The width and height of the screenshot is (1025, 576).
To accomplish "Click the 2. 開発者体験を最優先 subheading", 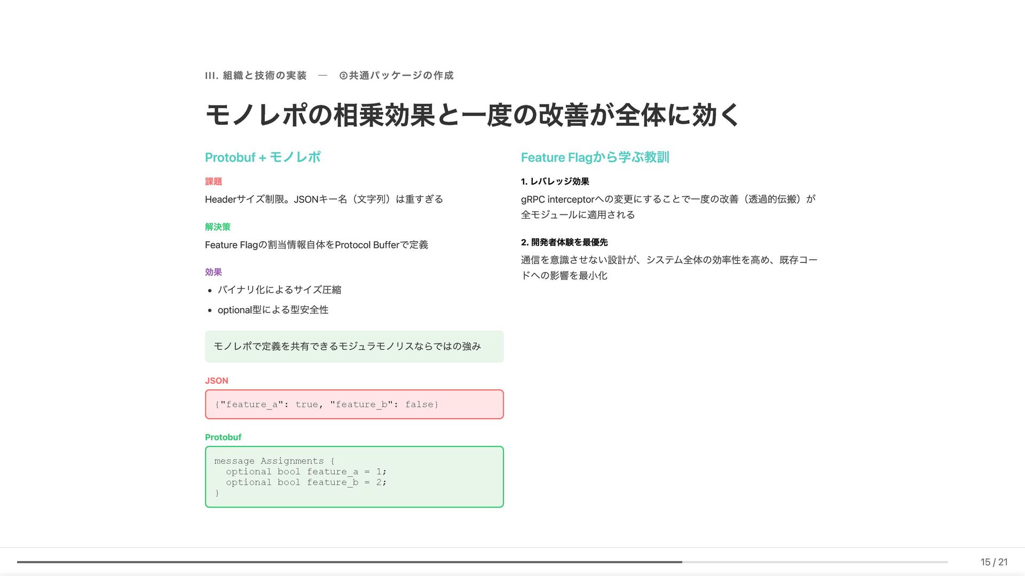I will (564, 242).
